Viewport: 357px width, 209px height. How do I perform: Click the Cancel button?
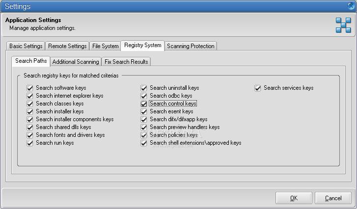(333, 198)
